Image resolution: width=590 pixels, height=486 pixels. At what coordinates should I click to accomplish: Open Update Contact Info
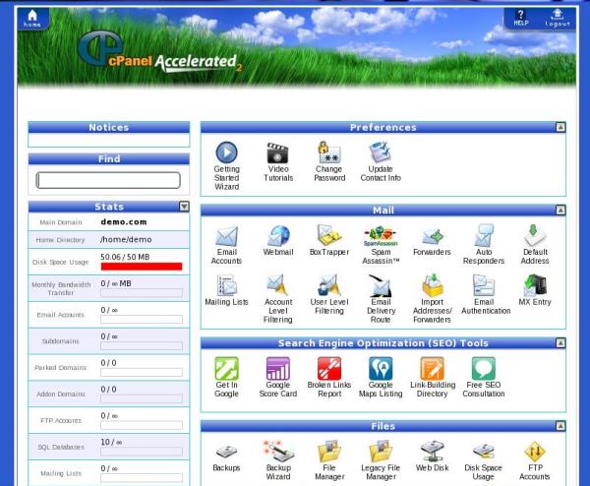(381, 162)
